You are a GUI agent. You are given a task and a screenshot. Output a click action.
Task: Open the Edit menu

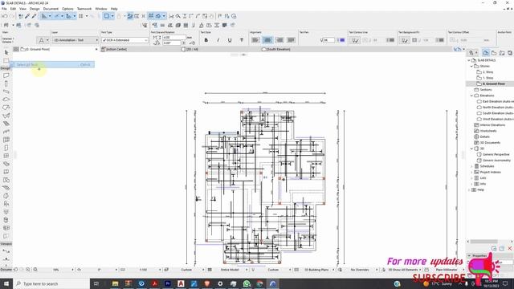pyautogui.click(x=13, y=9)
